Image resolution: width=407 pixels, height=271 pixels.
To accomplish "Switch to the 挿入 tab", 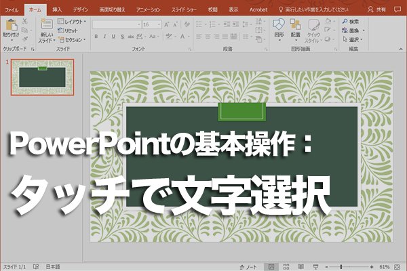I will [57, 10].
